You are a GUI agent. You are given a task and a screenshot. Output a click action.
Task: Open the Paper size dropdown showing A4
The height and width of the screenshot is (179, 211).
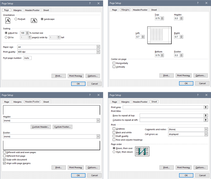(98, 47)
